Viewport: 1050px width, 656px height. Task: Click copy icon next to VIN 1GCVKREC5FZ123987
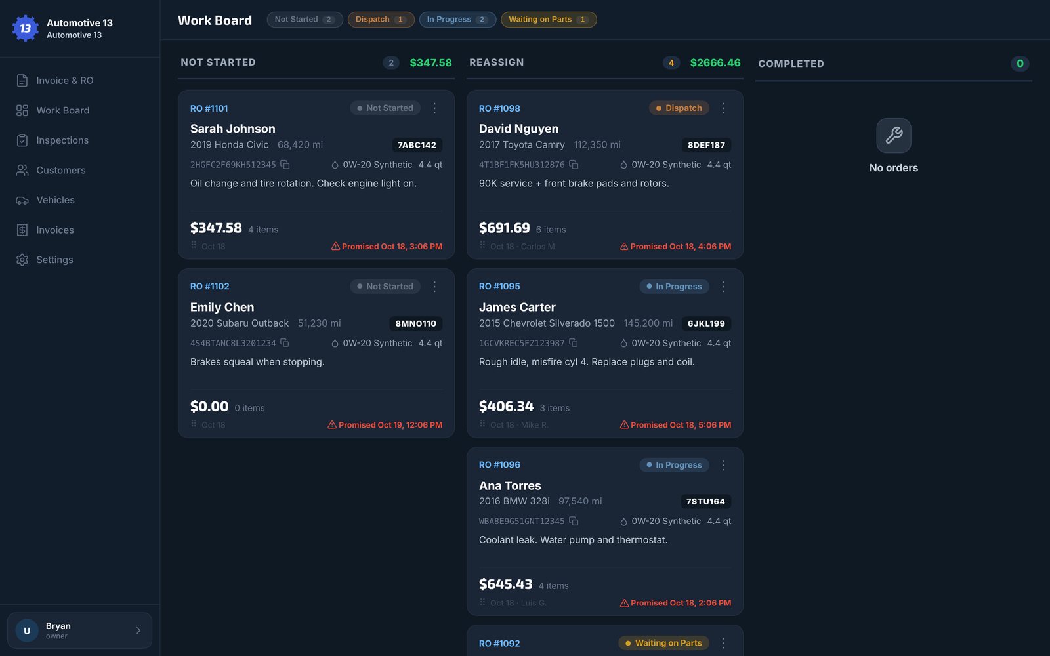pos(574,343)
